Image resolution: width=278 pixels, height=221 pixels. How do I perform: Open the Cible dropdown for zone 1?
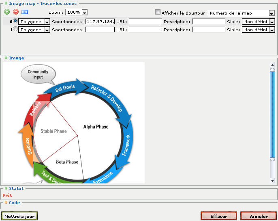coord(258,30)
